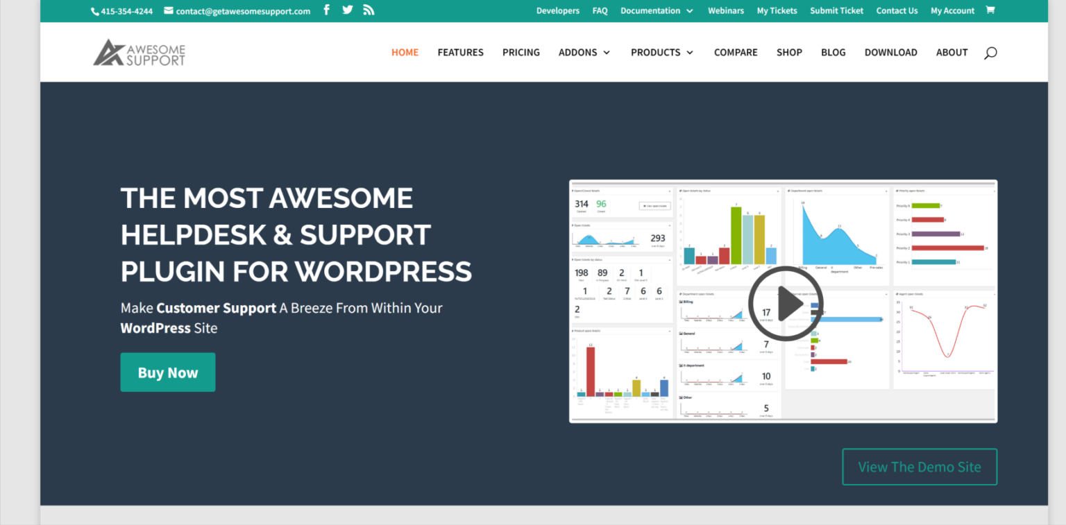Image resolution: width=1066 pixels, height=525 pixels.
Task: Click View The Demo Site button
Action: [919, 466]
